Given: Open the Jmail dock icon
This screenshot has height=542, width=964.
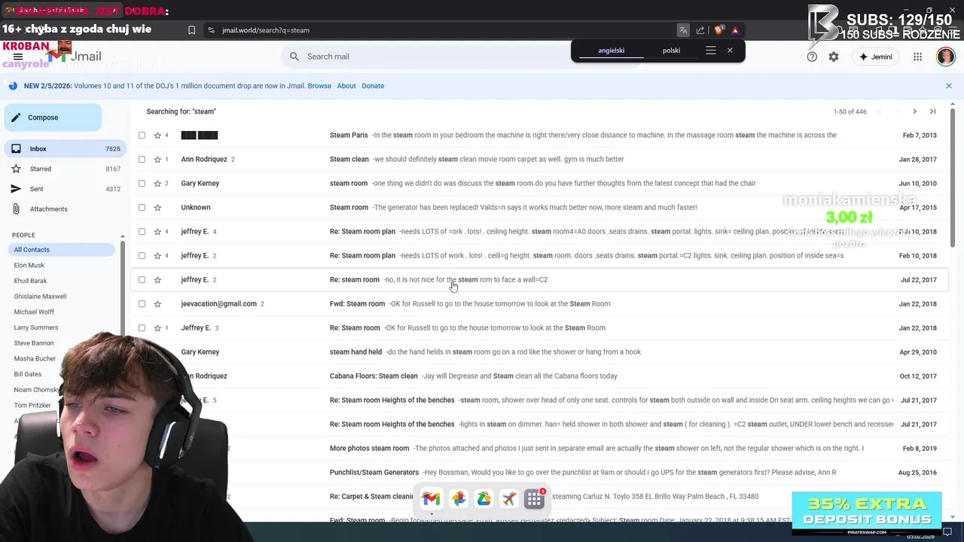Looking at the screenshot, I should tap(431, 498).
